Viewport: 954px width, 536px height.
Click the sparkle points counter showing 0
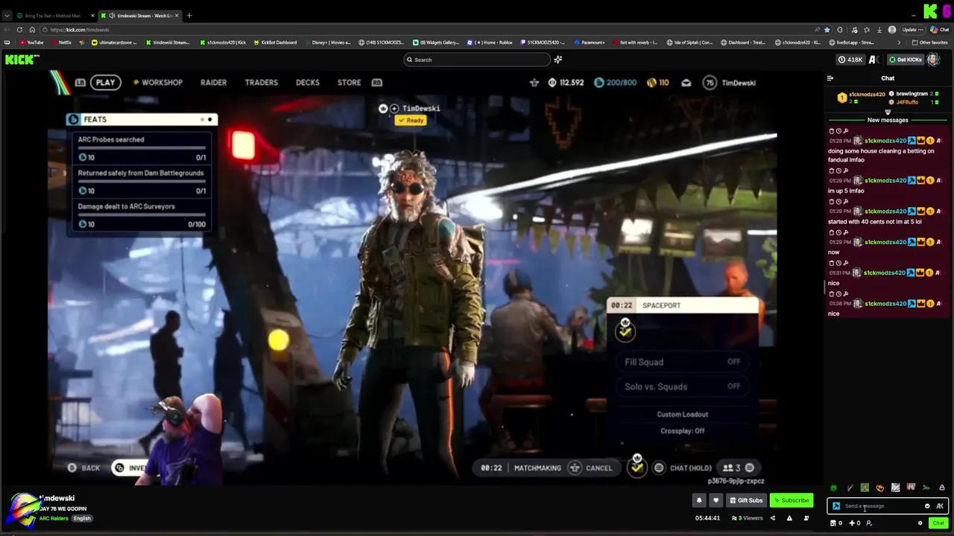(x=855, y=523)
